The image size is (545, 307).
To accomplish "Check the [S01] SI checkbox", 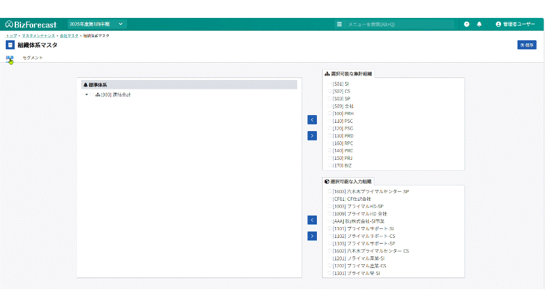I will [330, 84].
